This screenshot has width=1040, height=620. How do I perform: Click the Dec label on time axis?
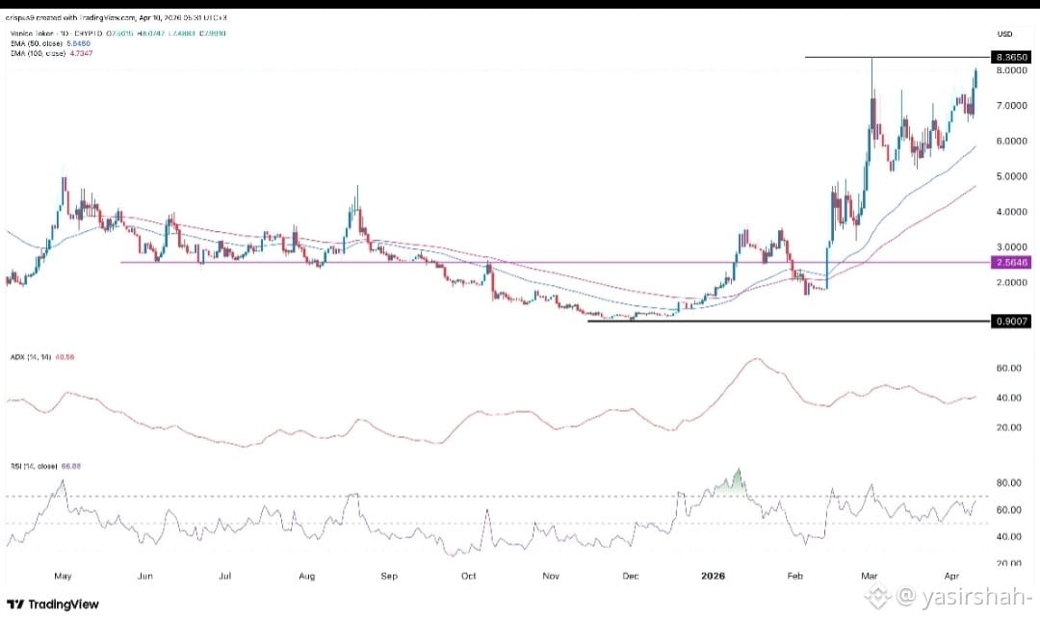(631, 577)
